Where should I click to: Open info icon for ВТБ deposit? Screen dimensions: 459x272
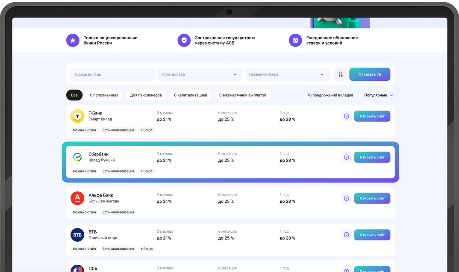point(346,235)
